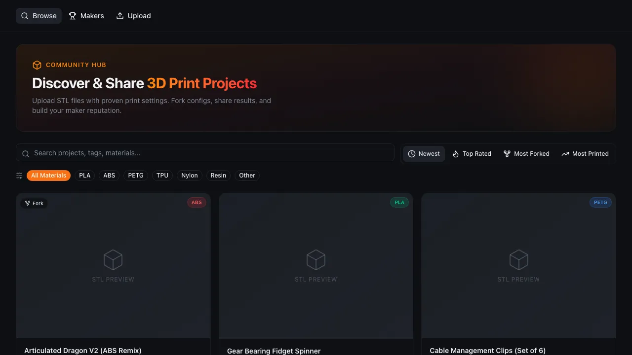Switch sorting to Top Rated
Screen dimensions: 632x355
(472, 153)
